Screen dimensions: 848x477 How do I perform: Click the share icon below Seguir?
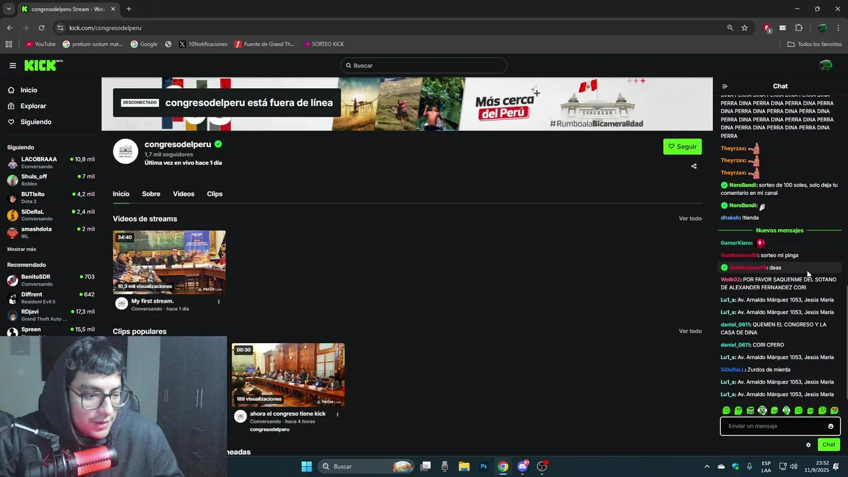point(694,166)
